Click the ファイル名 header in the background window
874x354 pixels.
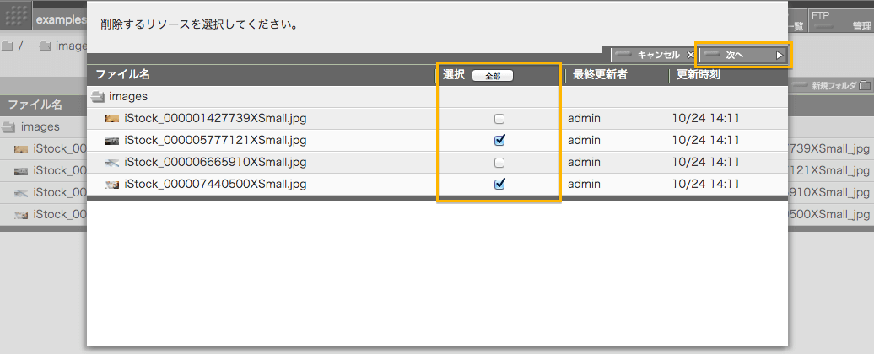(x=35, y=105)
